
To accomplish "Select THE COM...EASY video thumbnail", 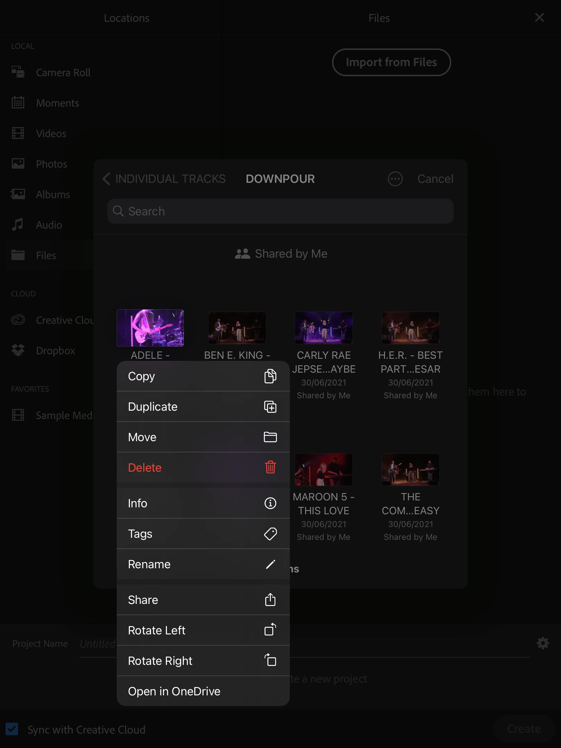I will 411,470.
